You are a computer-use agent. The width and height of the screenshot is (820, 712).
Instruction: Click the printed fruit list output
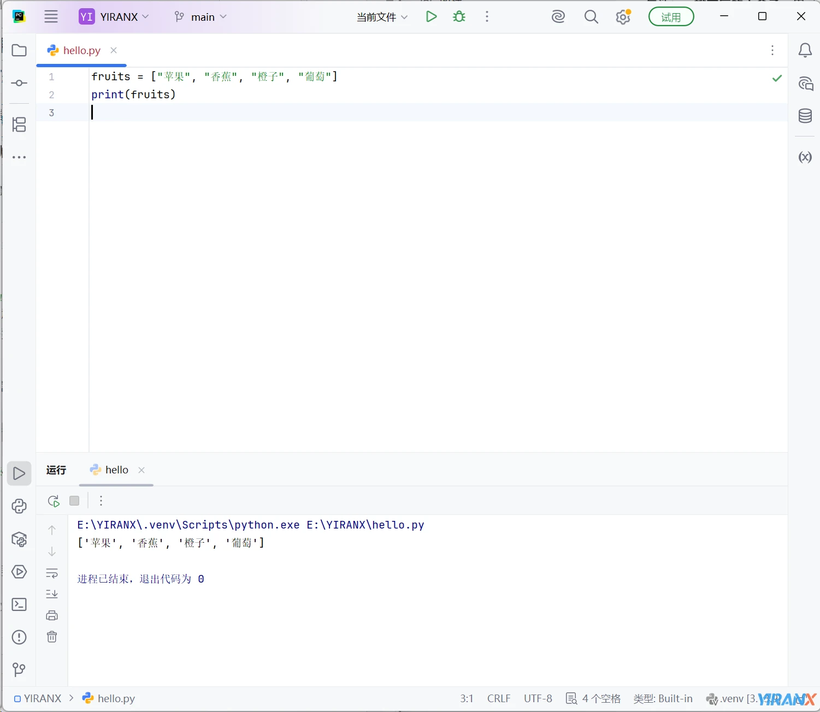click(171, 543)
